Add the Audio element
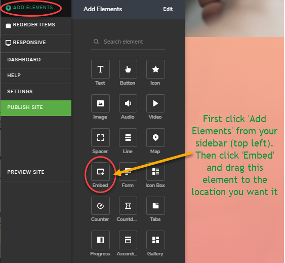Viewport: 285px width, 263px height. [128, 103]
